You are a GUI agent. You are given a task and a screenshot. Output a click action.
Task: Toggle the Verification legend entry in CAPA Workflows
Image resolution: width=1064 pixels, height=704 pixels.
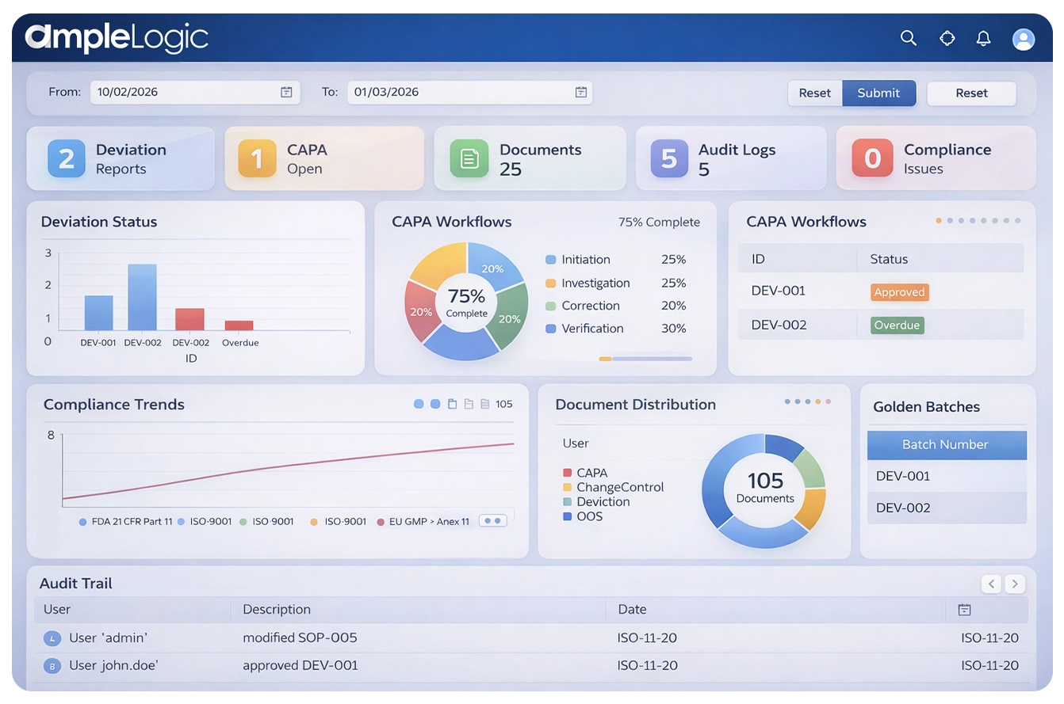tap(591, 329)
